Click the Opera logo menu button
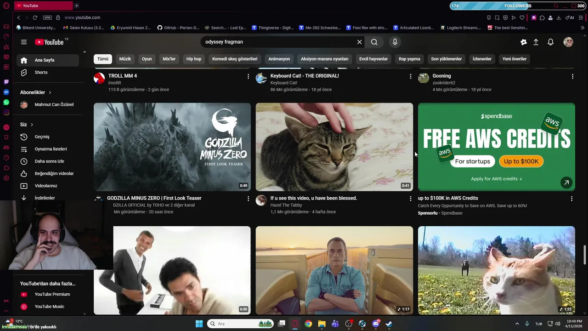The height and width of the screenshot is (331, 588). coord(6,6)
